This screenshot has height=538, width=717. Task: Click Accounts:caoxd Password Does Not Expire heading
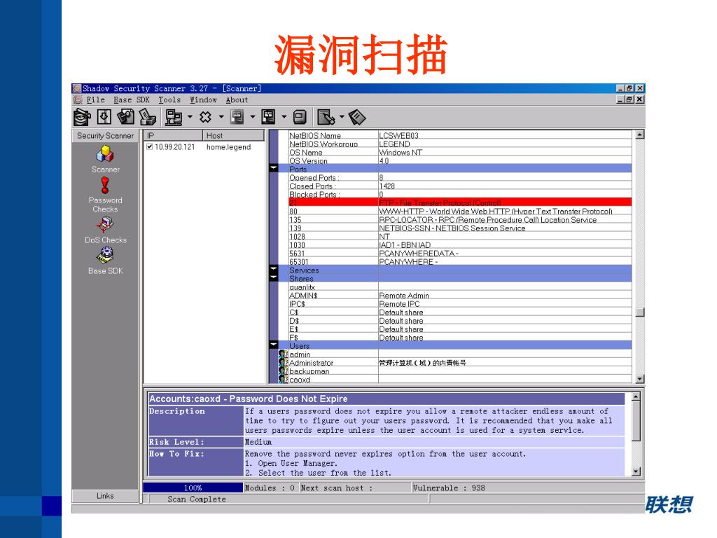249,399
